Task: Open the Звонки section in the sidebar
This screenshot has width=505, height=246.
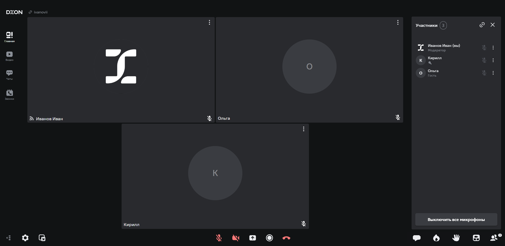Action: click(9, 95)
